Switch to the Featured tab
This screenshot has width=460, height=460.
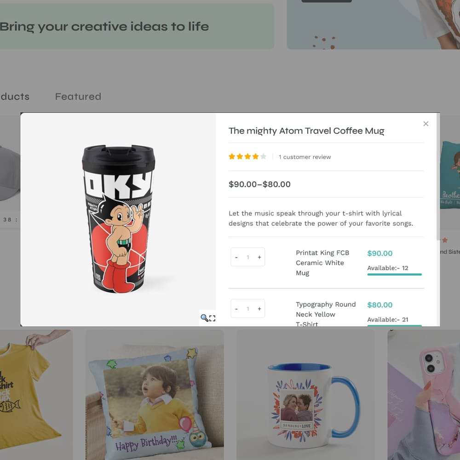pos(78,97)
